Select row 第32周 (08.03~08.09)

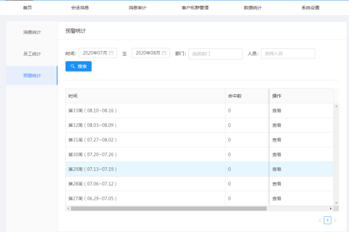(200, 125)
